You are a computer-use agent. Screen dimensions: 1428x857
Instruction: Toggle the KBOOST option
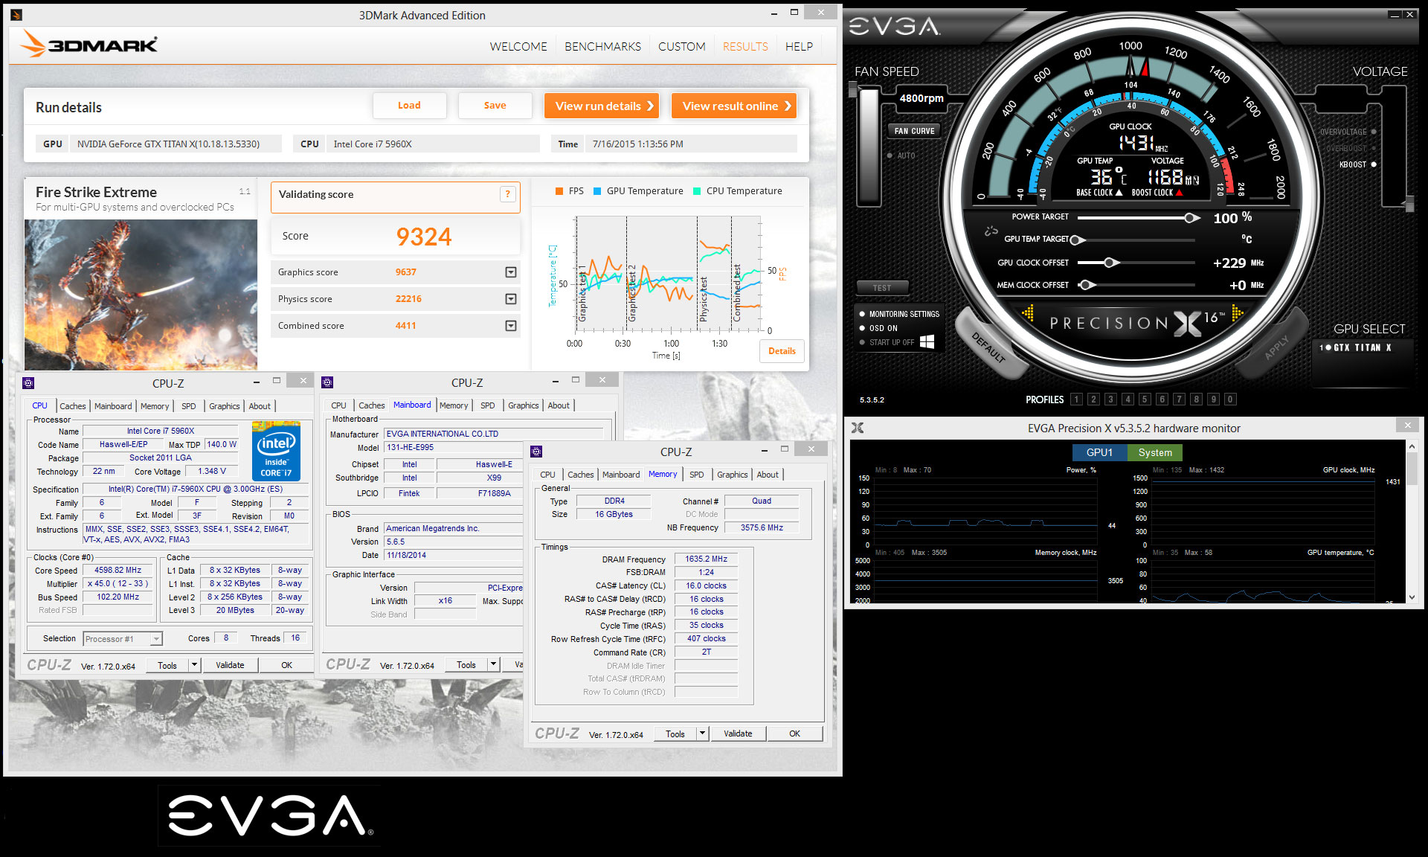pyautogui.click(x=1373, y=164)
